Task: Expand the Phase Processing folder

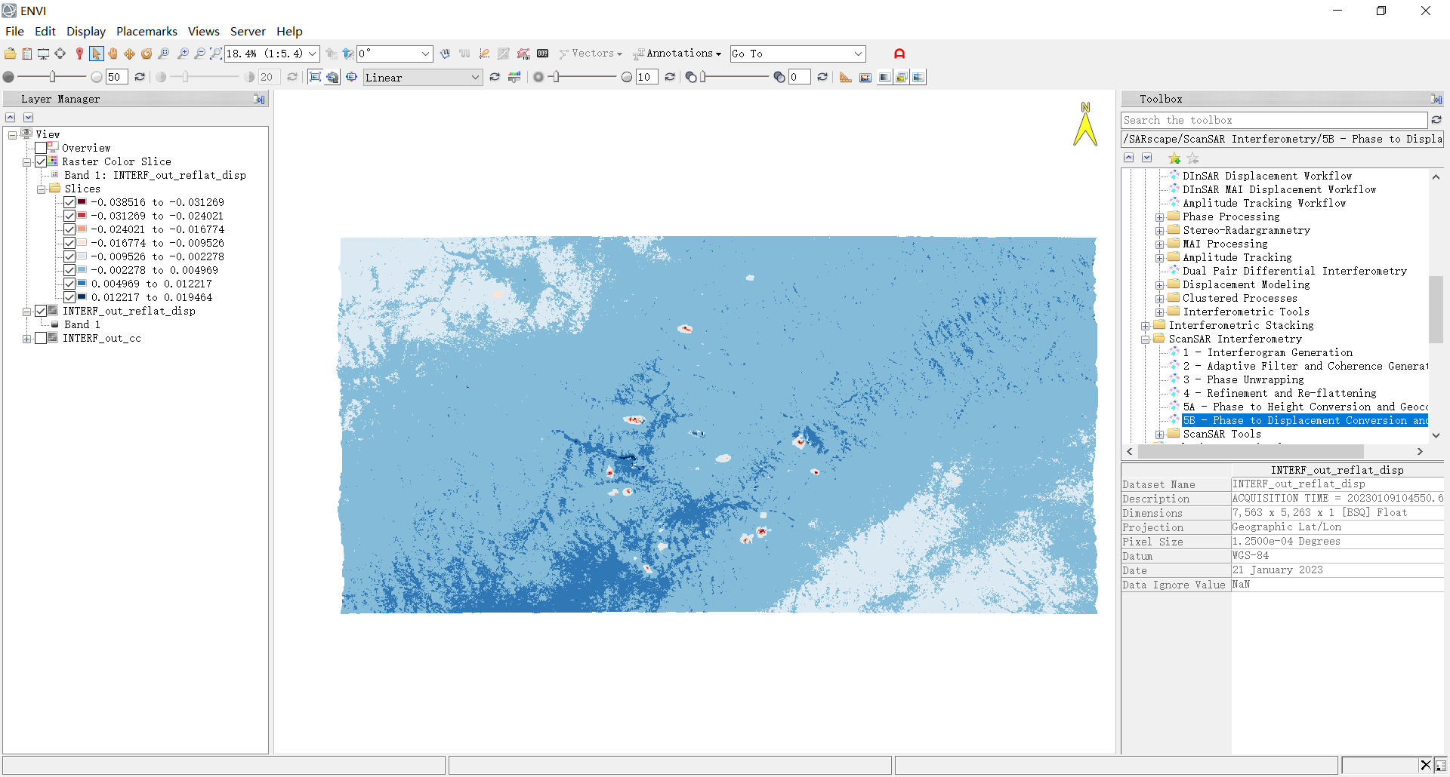Action: click(1161, 217)
